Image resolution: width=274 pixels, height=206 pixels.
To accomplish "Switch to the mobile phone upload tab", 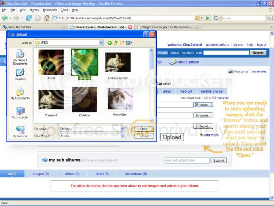I will [211, 91].
